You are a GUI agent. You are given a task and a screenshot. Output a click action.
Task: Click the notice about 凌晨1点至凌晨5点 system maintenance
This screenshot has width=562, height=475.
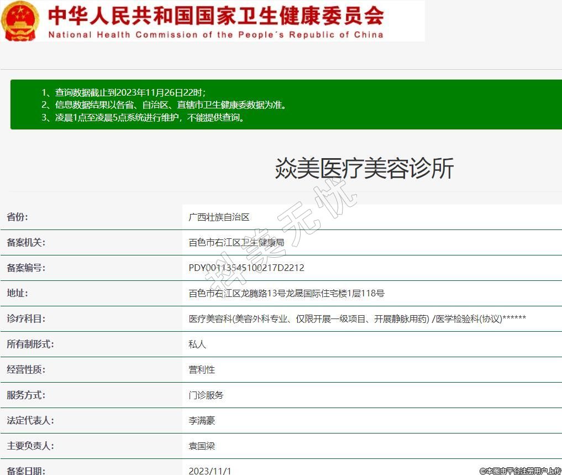143,117
